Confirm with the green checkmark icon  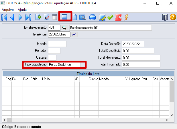click(110, 17)
